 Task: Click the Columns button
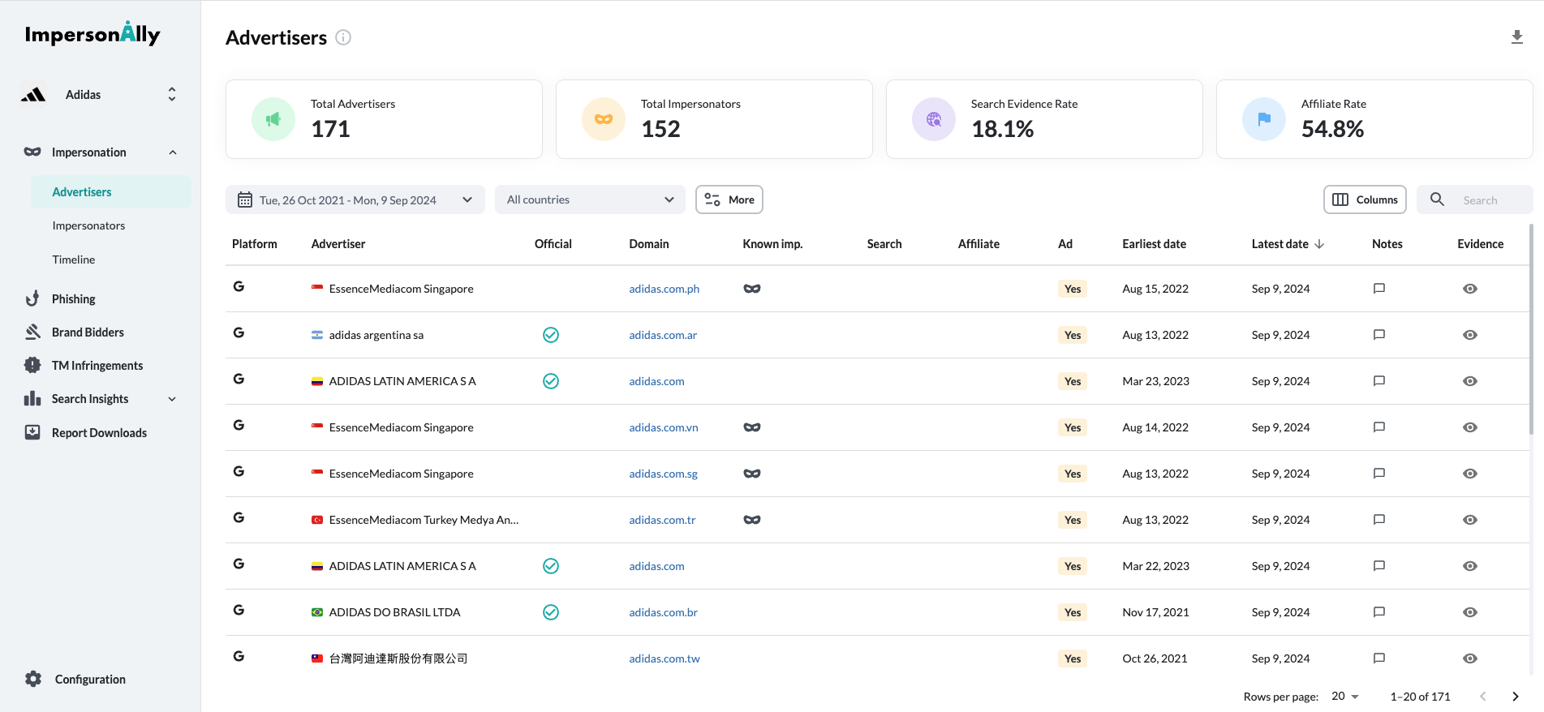(x=1365, y=199)
